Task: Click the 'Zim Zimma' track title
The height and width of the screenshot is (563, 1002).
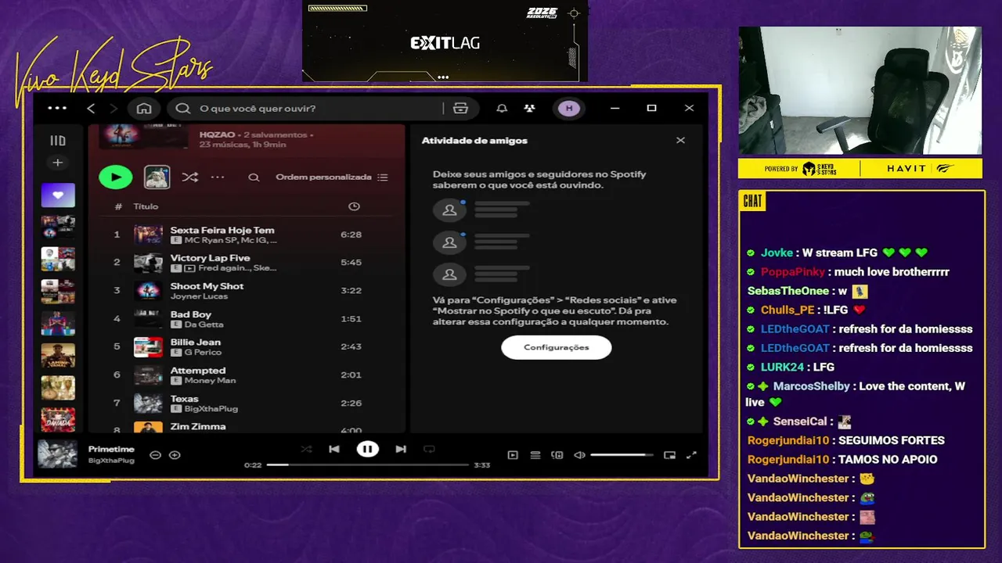Action: tap(198, 426)
